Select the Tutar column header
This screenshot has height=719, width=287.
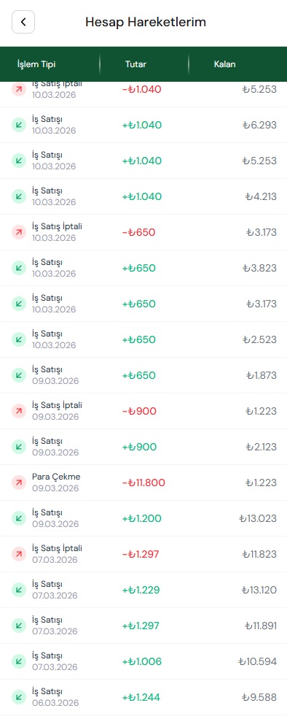coord(135,64)
